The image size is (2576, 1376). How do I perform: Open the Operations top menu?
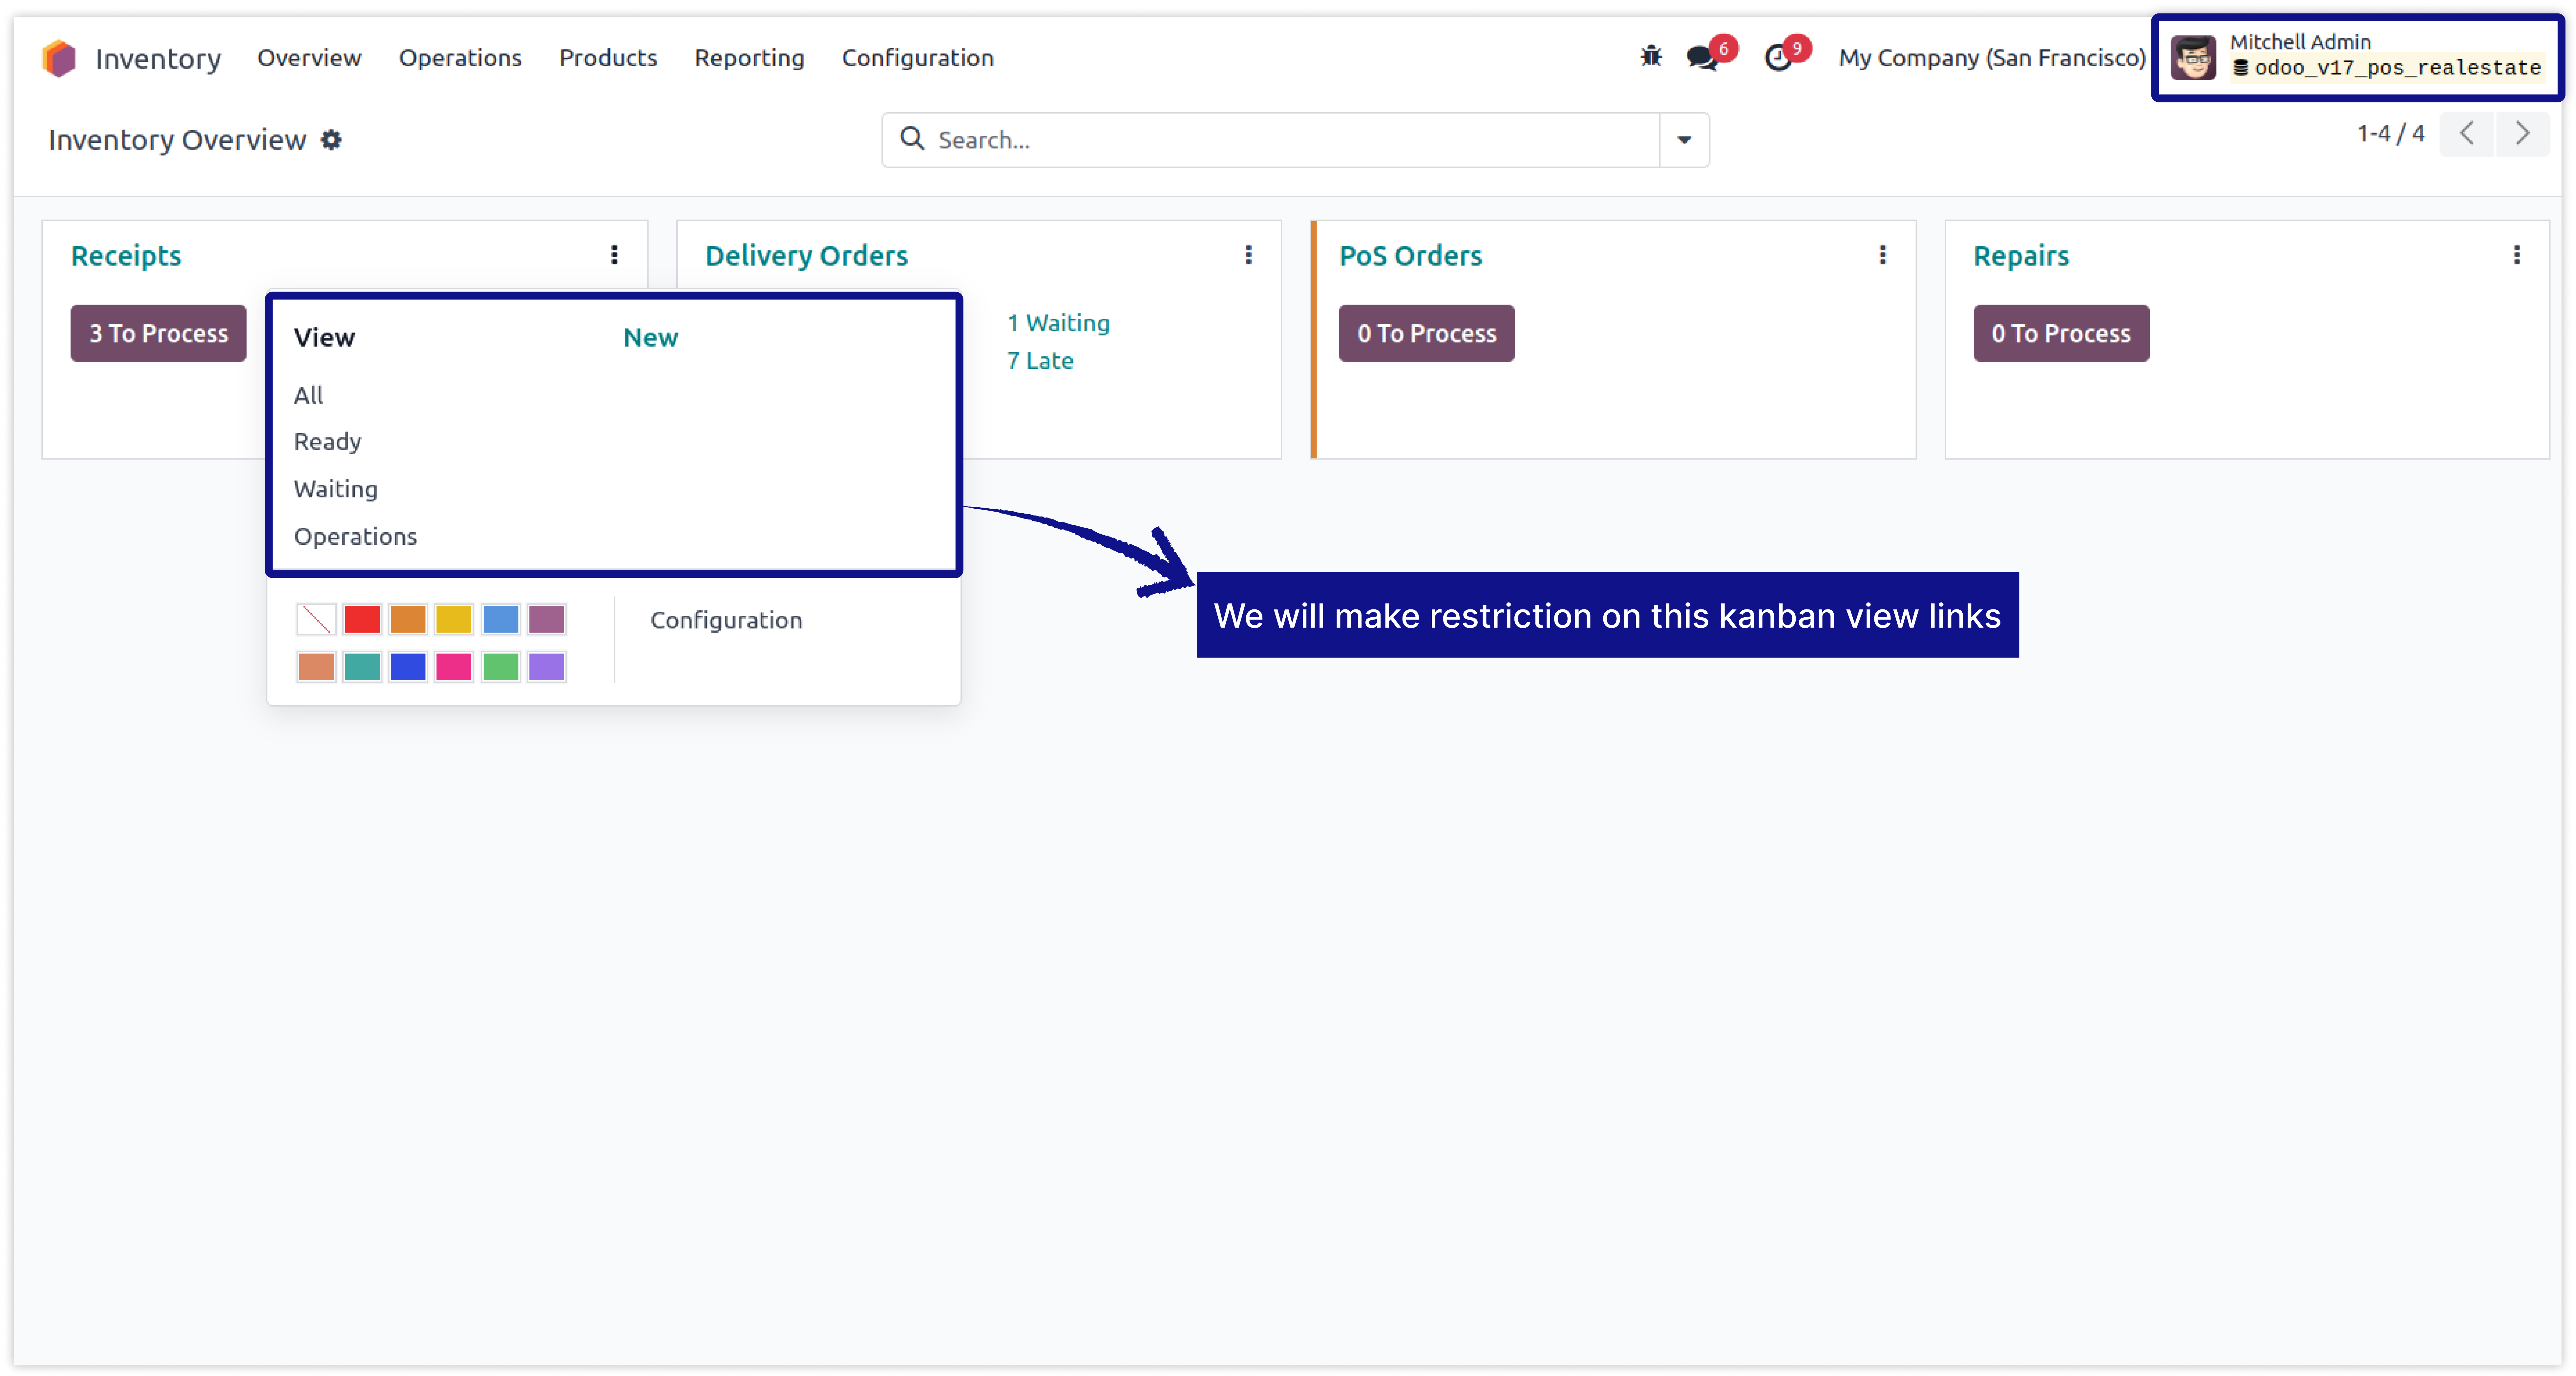(x=460, y=58)
